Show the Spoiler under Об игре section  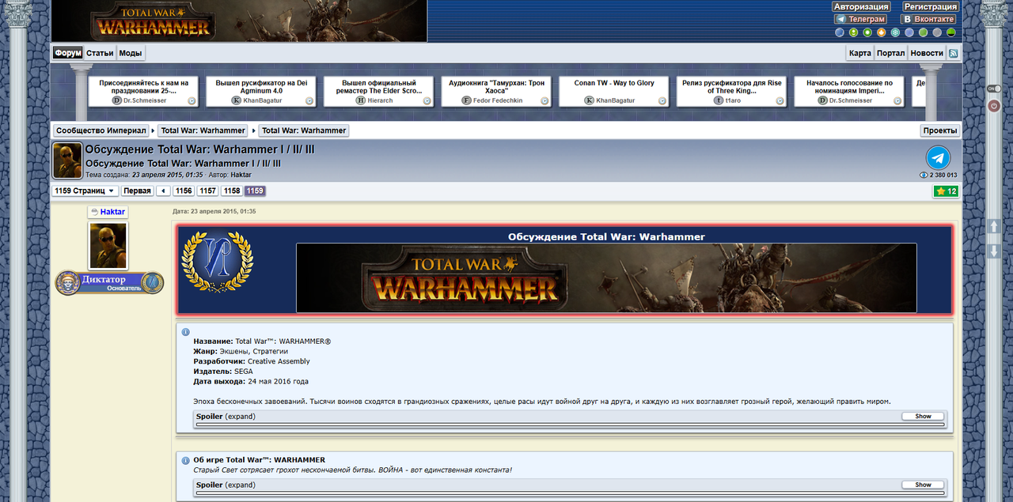coord(923,485)
